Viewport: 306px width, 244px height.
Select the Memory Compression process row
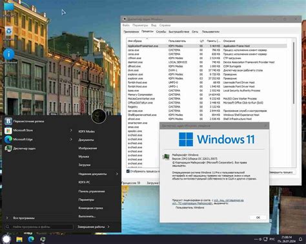pyautogui.click(x=207, y=95)
